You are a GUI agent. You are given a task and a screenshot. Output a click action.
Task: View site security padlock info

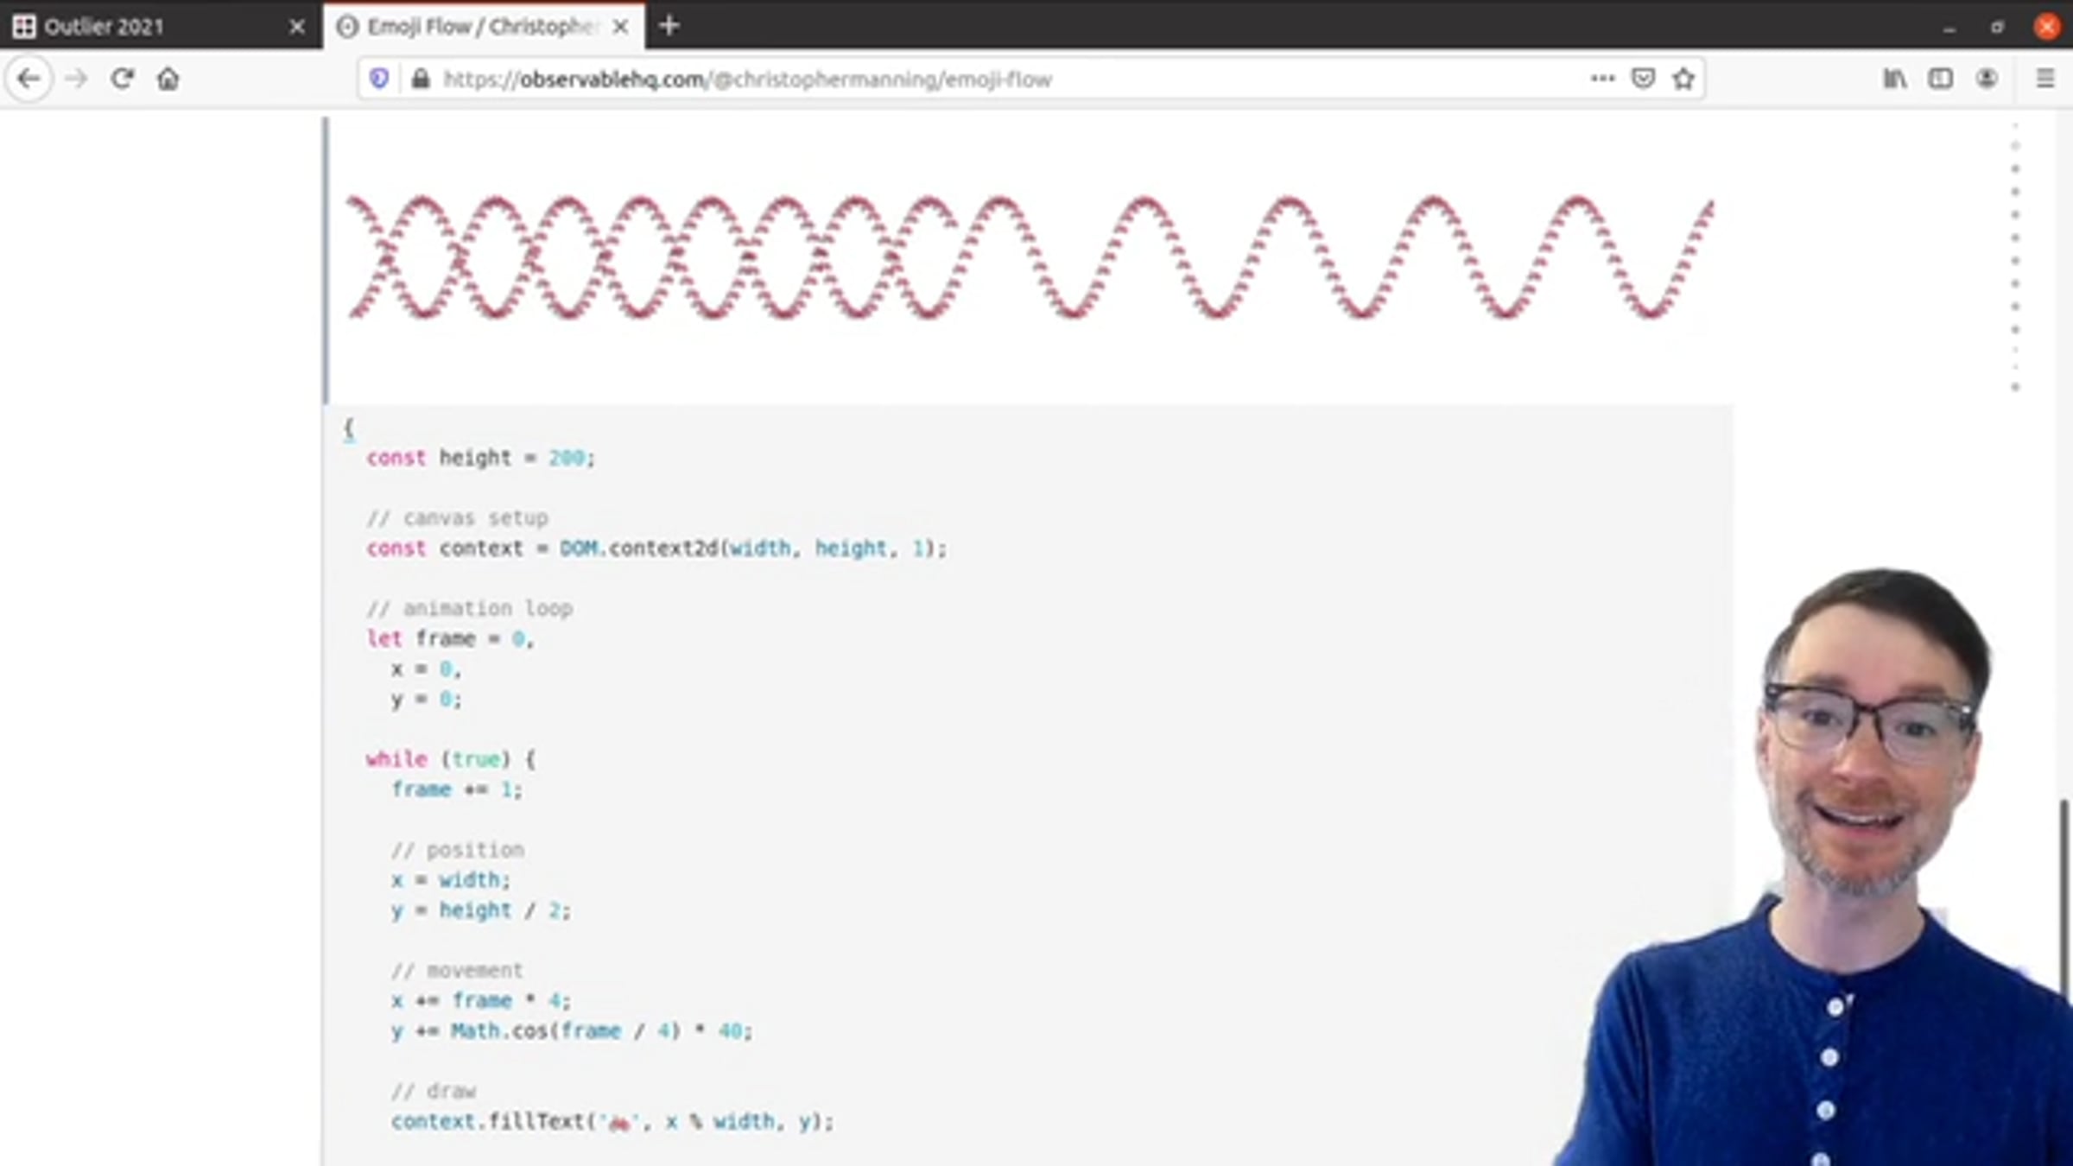coord(421,79)
